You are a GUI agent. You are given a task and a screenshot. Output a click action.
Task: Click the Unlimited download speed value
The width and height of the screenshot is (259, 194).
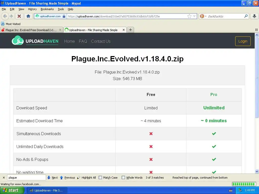[x=214, y=108]
